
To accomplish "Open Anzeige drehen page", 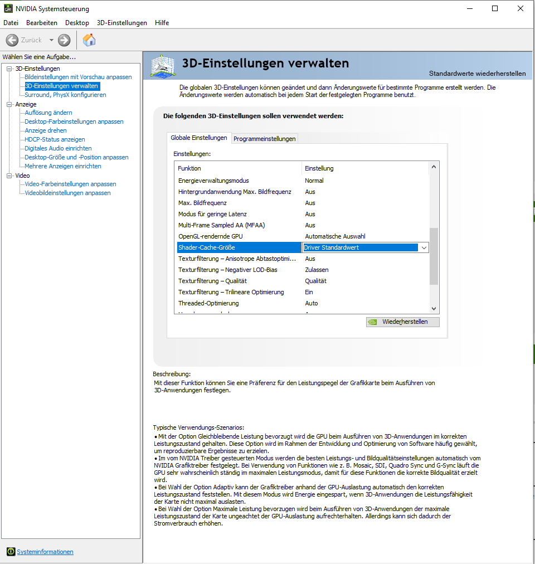I will pyautogui.click(x=46, y=130).
